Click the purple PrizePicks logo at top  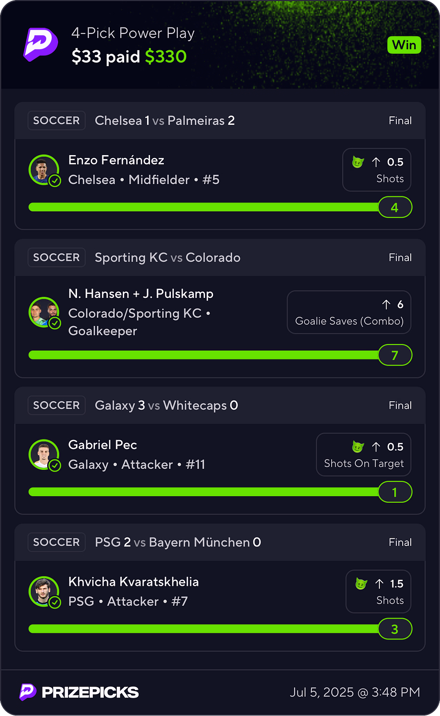[x=41, y=45]
